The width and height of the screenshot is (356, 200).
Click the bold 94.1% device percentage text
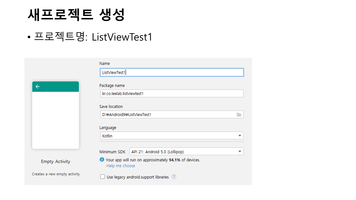click(175, 160)
